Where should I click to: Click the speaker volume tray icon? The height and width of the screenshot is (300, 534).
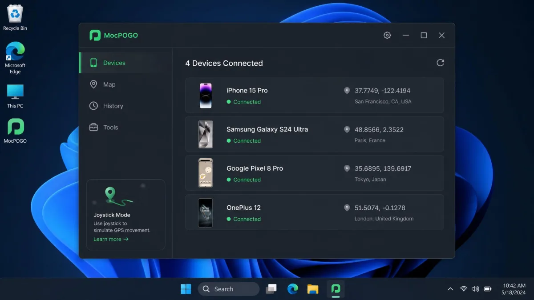475,289
